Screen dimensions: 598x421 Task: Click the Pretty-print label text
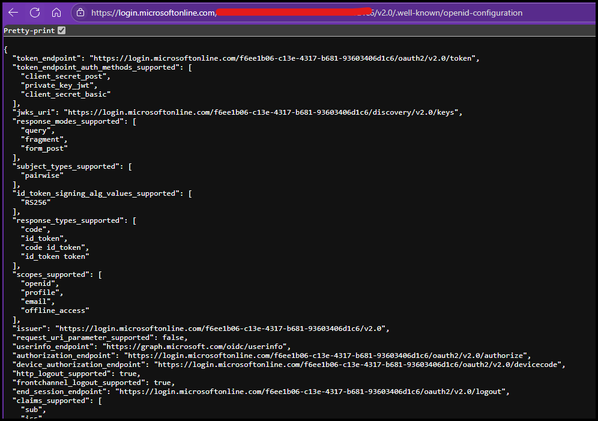(x=29, y=31)
